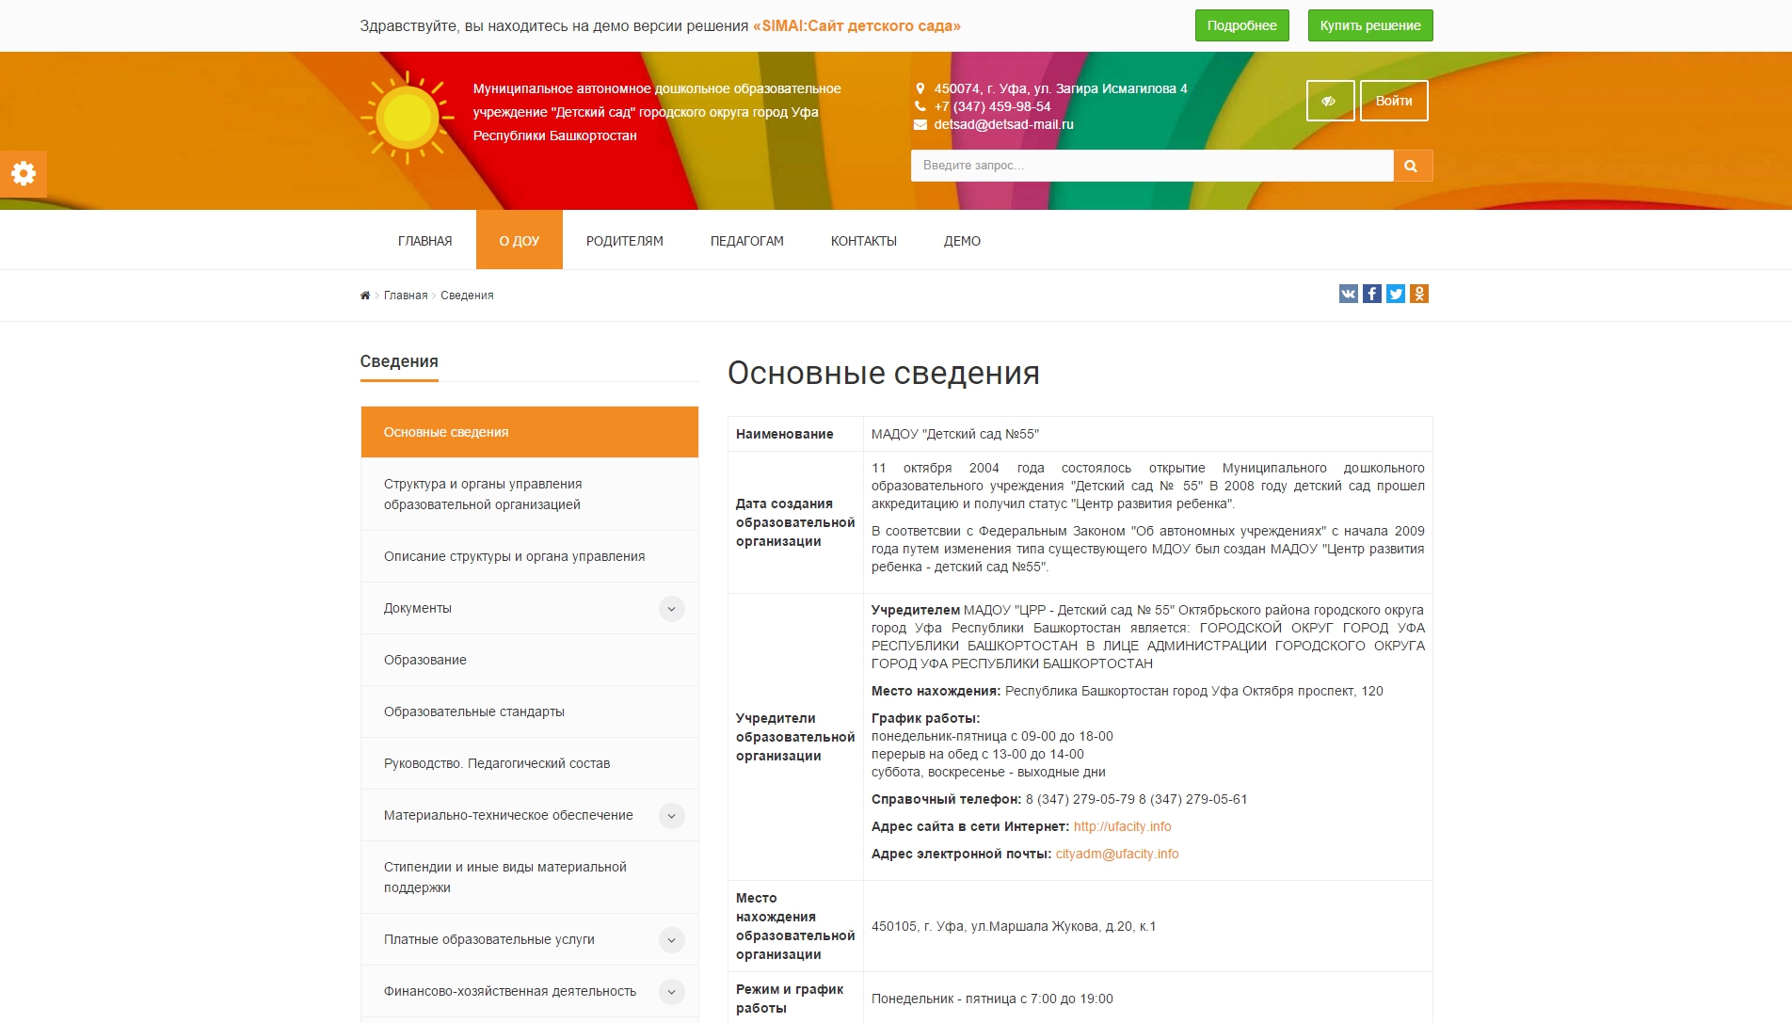The height and width of the screenshot is (1023, 1792).
Task: Click the sun logo
Action: pyautogui.click(x=407, y=118)
